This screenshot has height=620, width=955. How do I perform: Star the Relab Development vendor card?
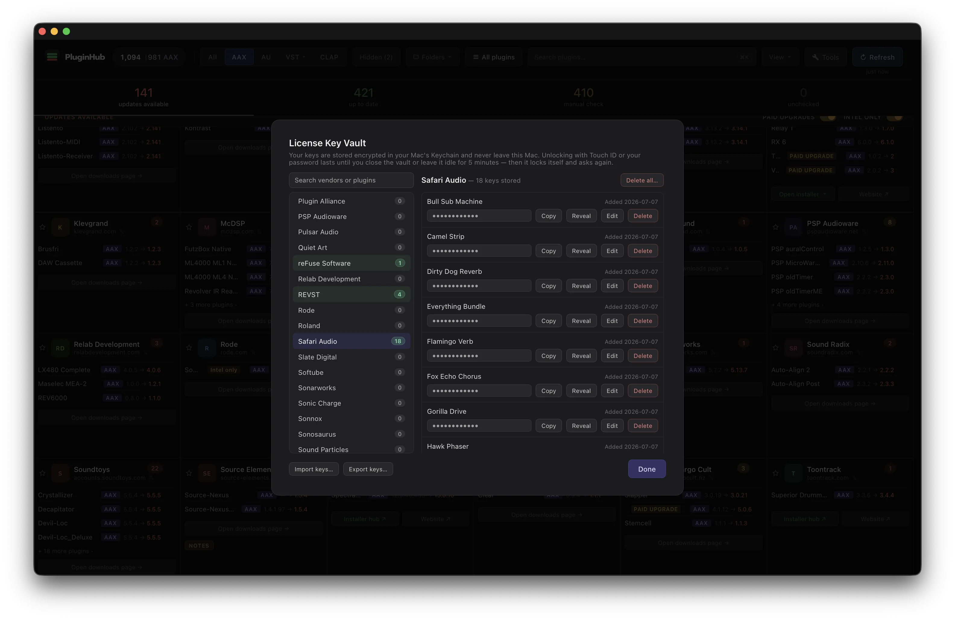43,348
